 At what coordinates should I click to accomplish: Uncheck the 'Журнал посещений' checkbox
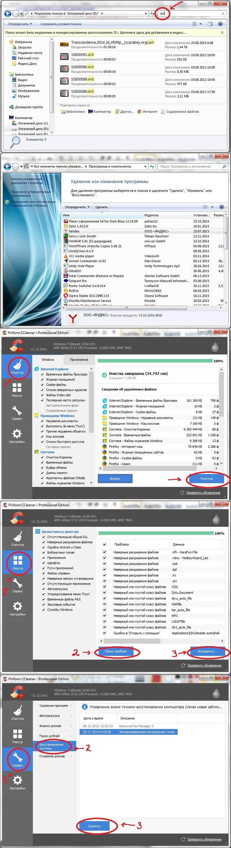[x=42, y=380]
